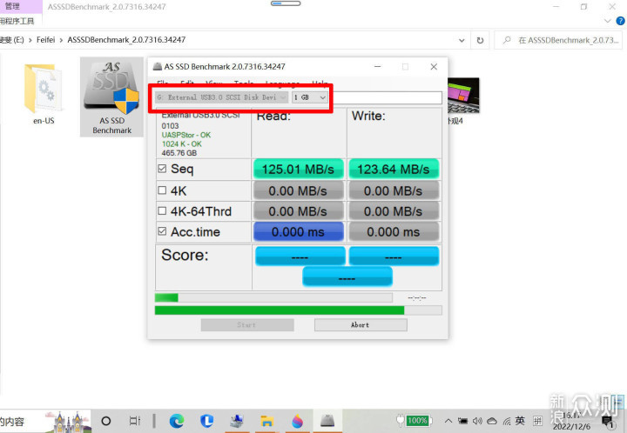
Task: Launch Microsoft Edge from the taskbar
Action: coord(177,421)
